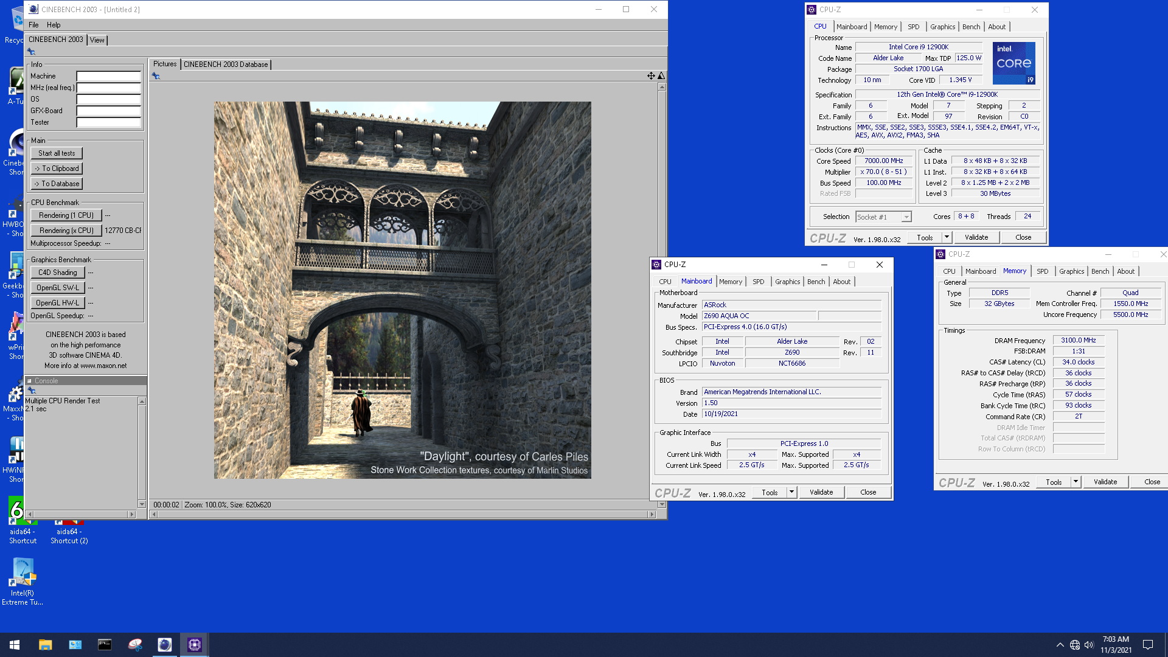Click the rendered Daylight image
The width and height of the screenshot is (1168, 657).
402,290
